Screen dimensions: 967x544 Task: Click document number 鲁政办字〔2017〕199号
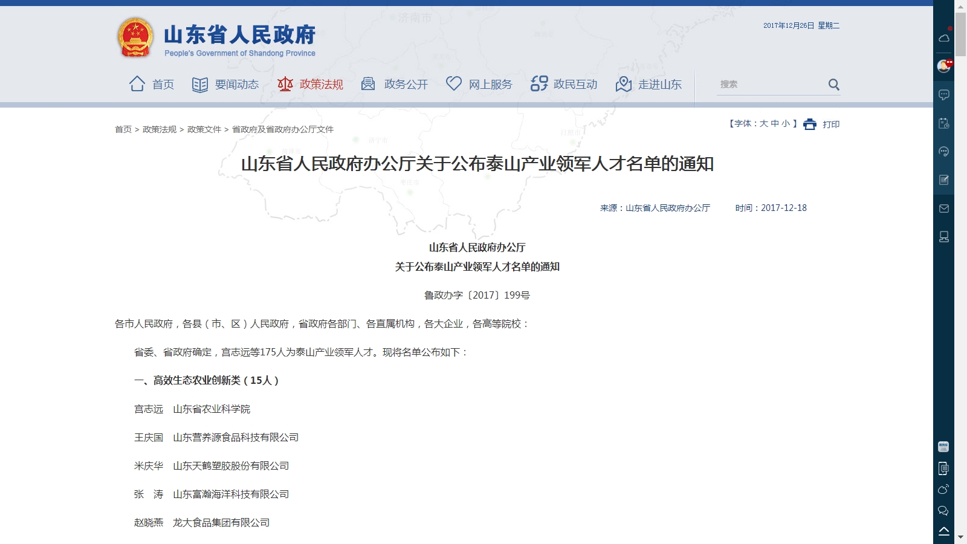pyautogui.click(x=477, y=295)
